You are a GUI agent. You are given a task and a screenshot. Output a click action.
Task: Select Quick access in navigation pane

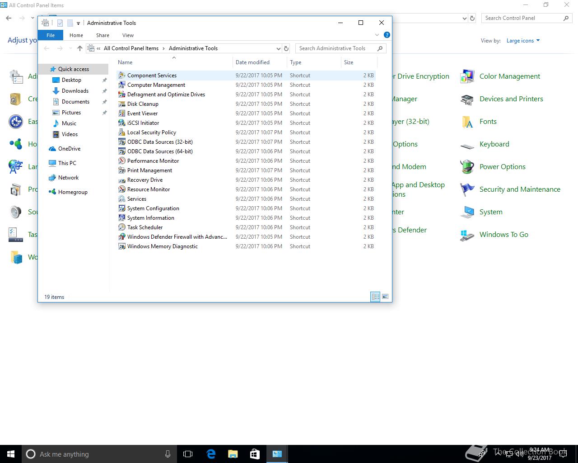pyautogui.click(x=73, y=69)
